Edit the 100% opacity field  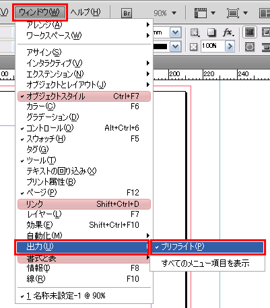point(213,47)
